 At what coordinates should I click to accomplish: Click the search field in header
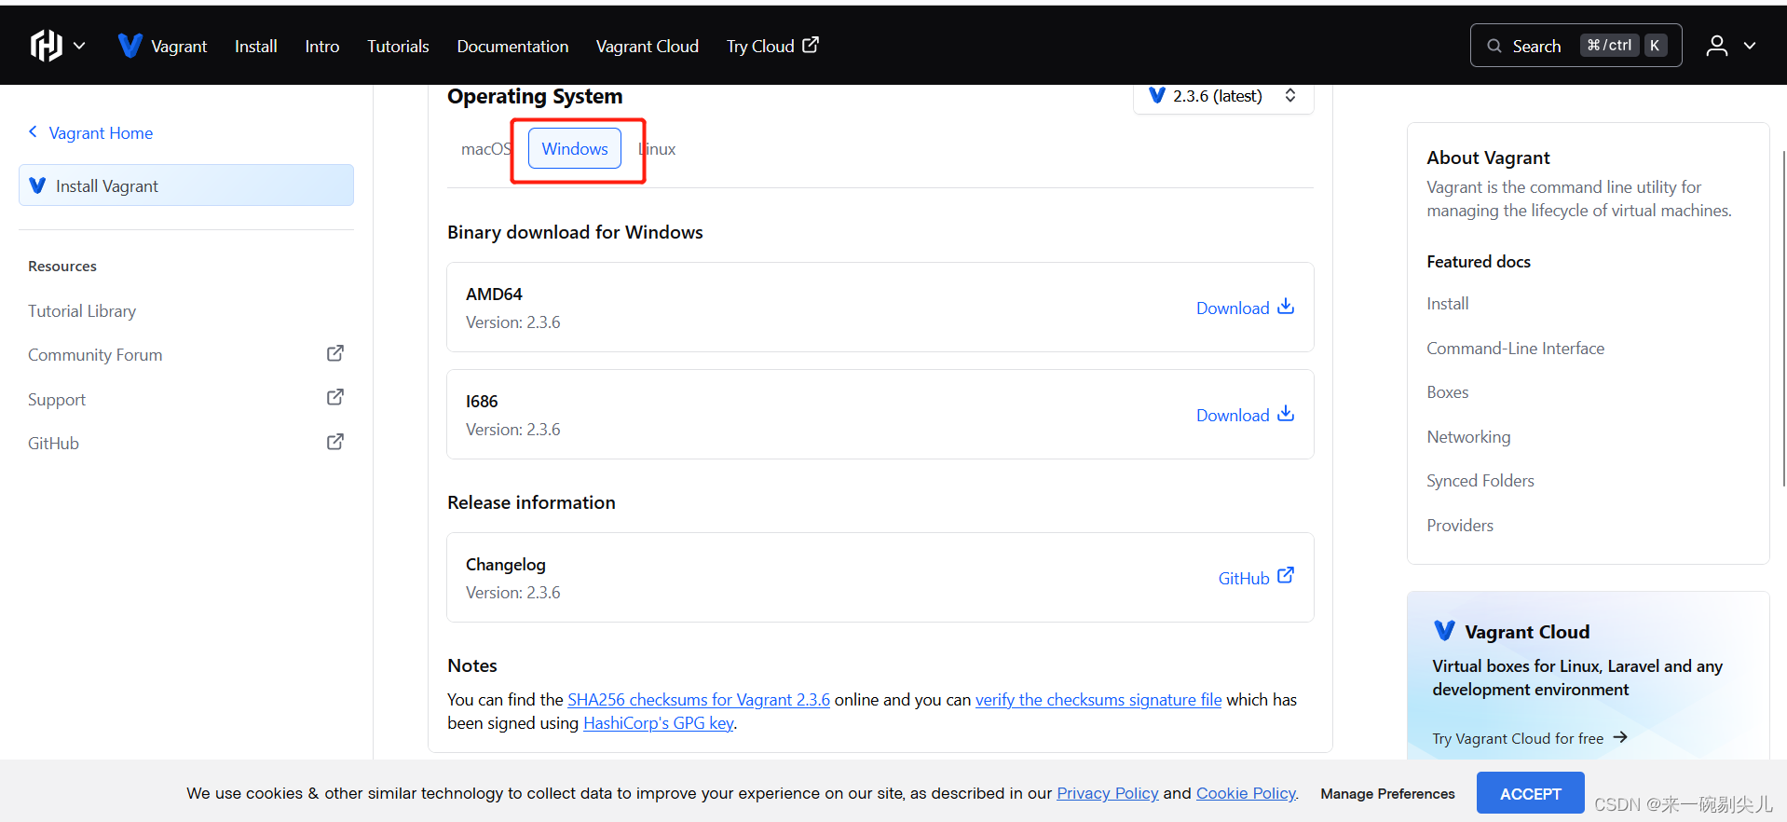tap(1576, 45)
